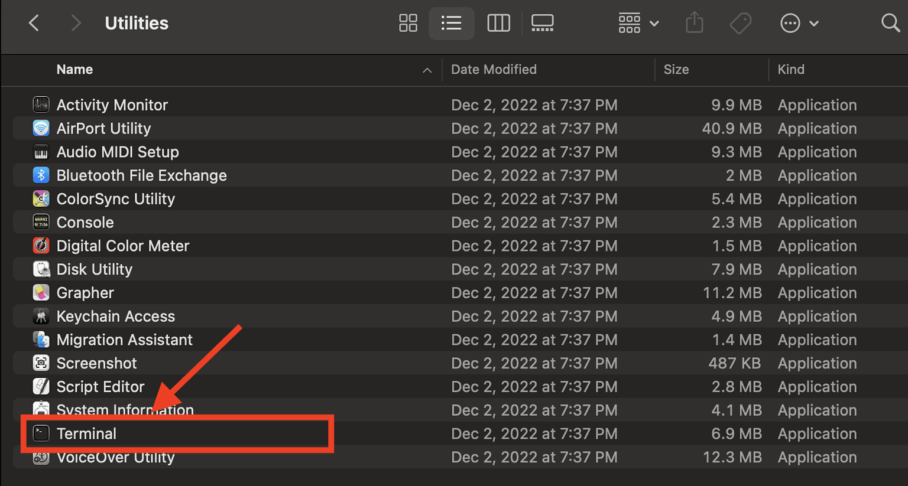This screenshot has width=908, height=486.
Task: Switch to column view
Action: 498,23
